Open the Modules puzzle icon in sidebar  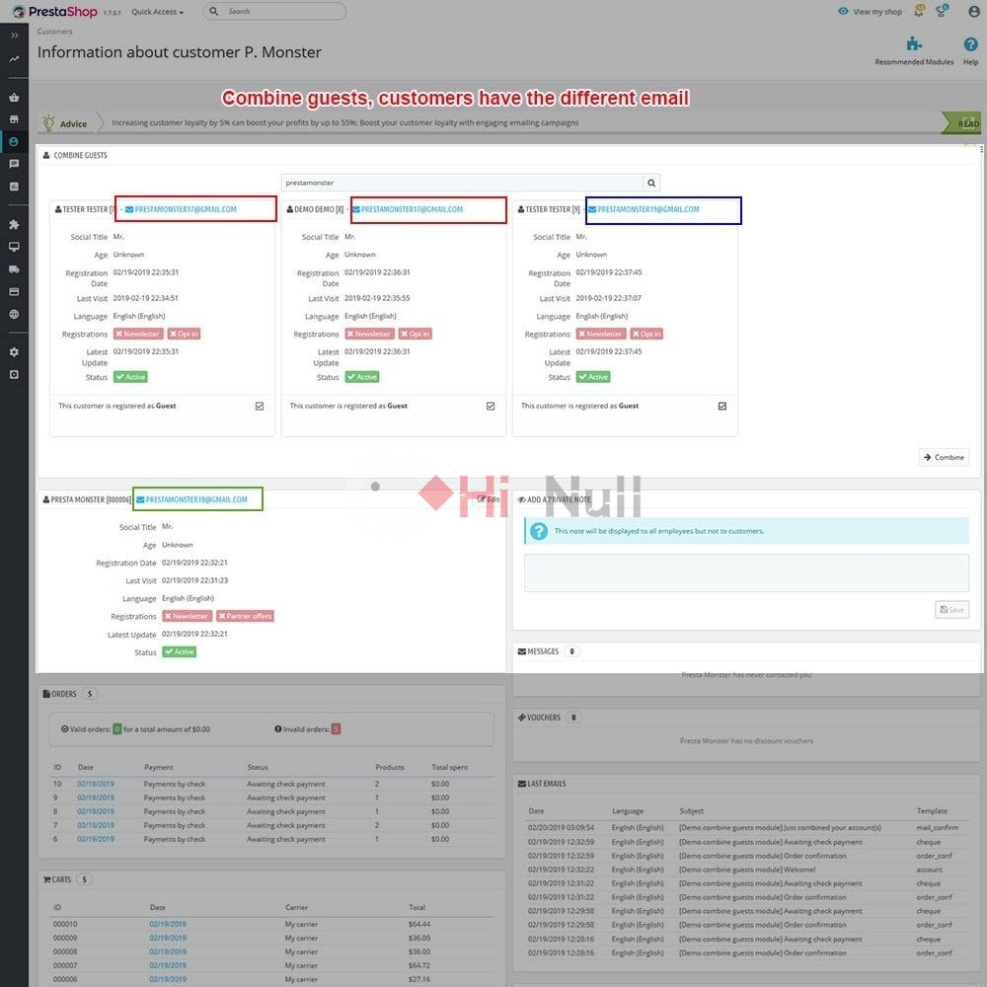[x=14, y=224]
